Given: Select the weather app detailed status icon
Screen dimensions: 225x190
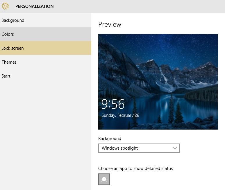Looking at the screenshot, I should [104, 179].
